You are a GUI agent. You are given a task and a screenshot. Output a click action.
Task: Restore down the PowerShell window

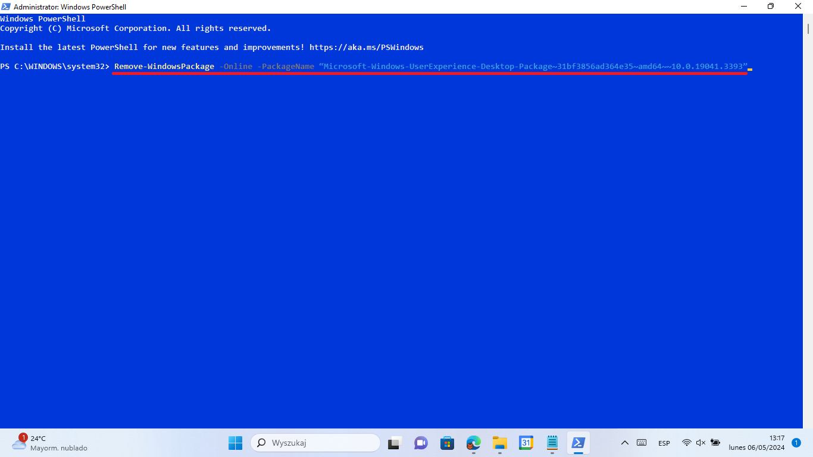(x=771, y=7)
